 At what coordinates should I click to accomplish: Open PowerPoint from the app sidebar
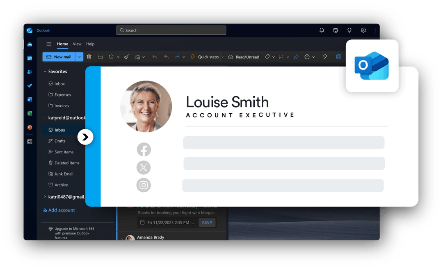coord(30,127)
